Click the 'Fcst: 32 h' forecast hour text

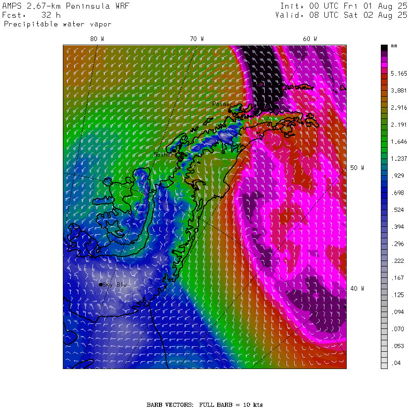point(31,15)
